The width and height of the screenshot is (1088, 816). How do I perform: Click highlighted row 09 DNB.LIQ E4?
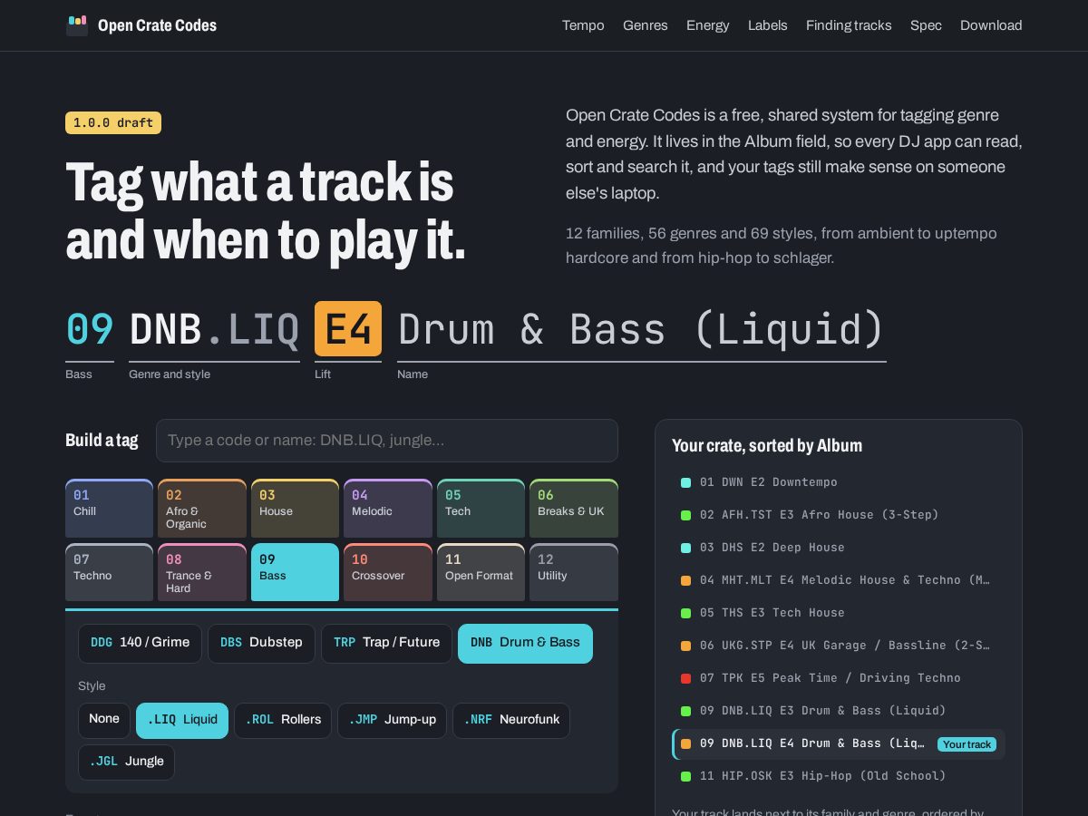[x=839, y=743]
